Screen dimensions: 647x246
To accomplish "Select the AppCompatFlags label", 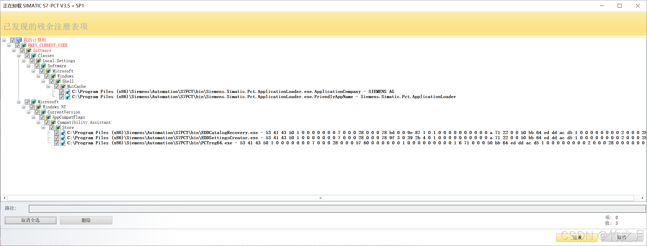I will point(69,117).
